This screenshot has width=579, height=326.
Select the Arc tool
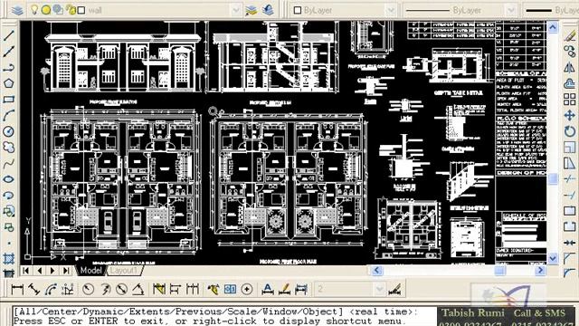(x=8, y=115)
